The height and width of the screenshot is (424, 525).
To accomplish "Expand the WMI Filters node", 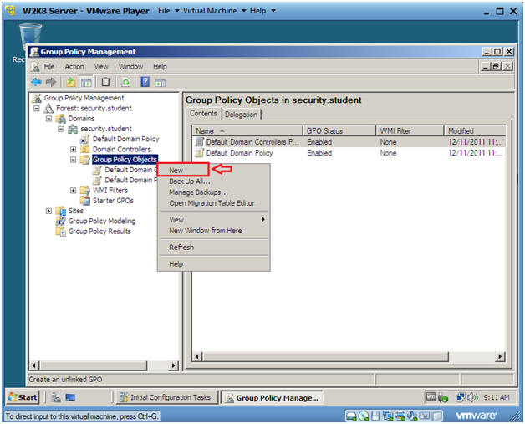I will (73, 190).
